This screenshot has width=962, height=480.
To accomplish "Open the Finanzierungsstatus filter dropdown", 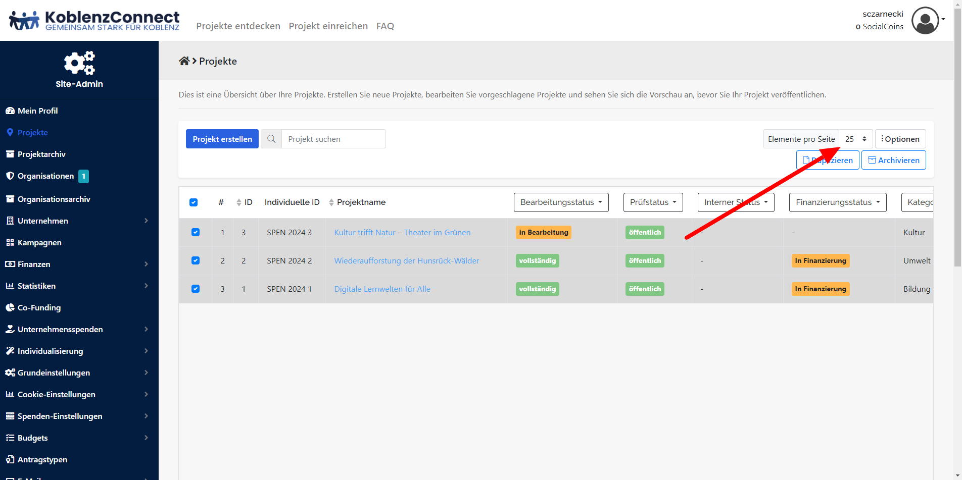I will point(837,202).
